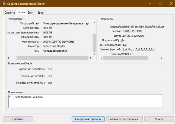Viewport: 175px width, 124px height.
Task: Click right arrow of Устройство horizontal scrollbar
Action: pyautogui.click(x=90, y=58)
